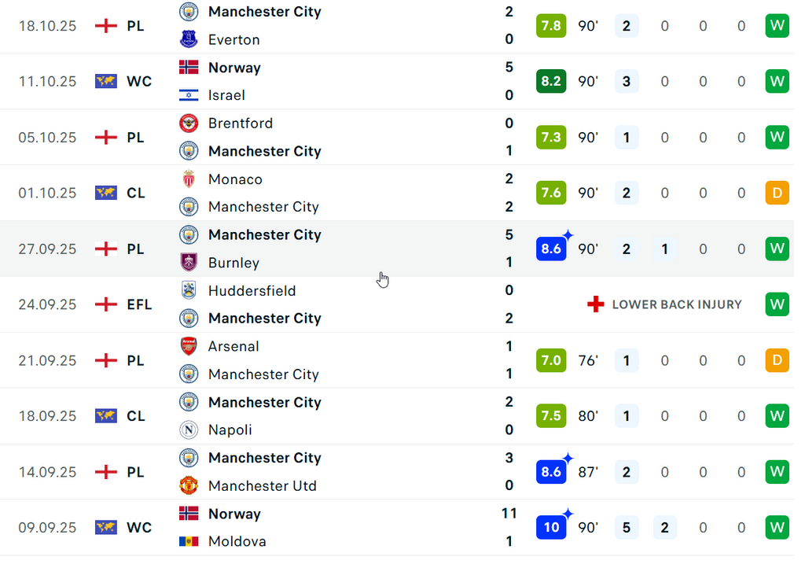The width and height of the screenshot is (805, 564).
Task: Click the Brentford club crest
Action: [189, 123]
